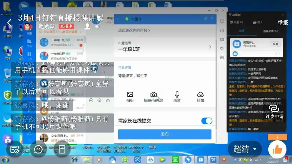The height and width of the screenshot is (164, 292).
Task: Open the folder files icon in DingTalk sidebar
Action: point(222,39)
